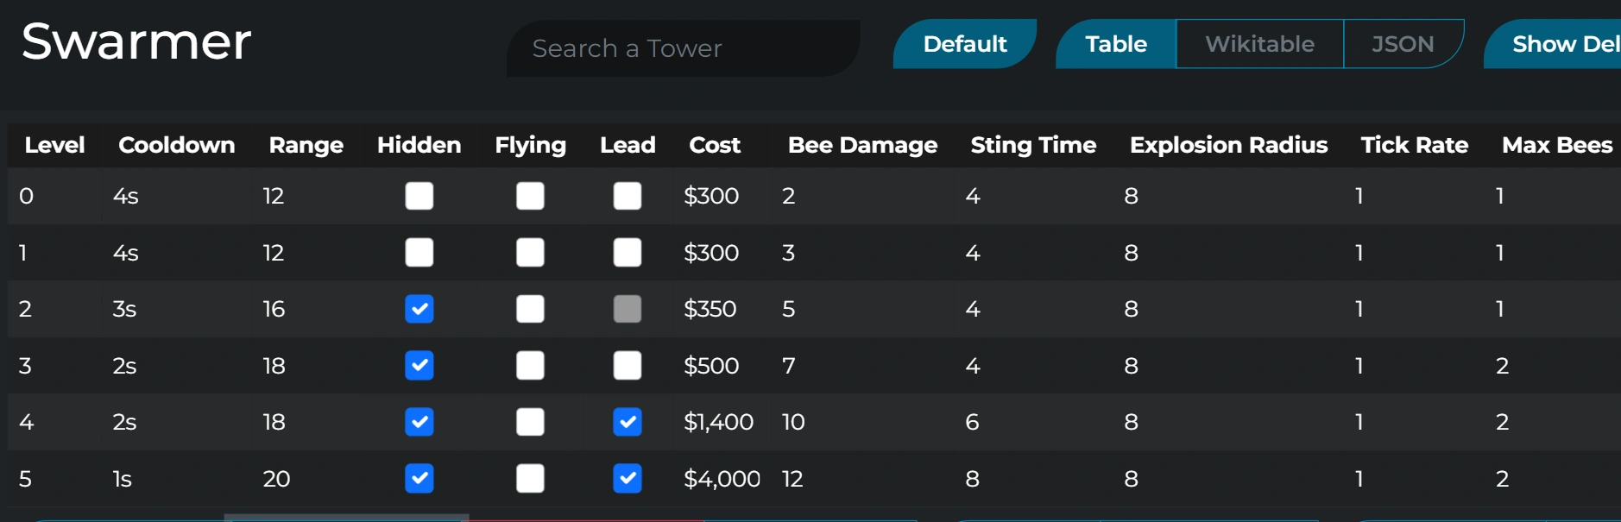Enable Lead detection for level 3

(628, 365)
